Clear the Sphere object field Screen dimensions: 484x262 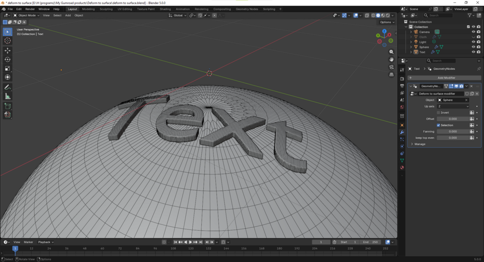pos(466,100)
